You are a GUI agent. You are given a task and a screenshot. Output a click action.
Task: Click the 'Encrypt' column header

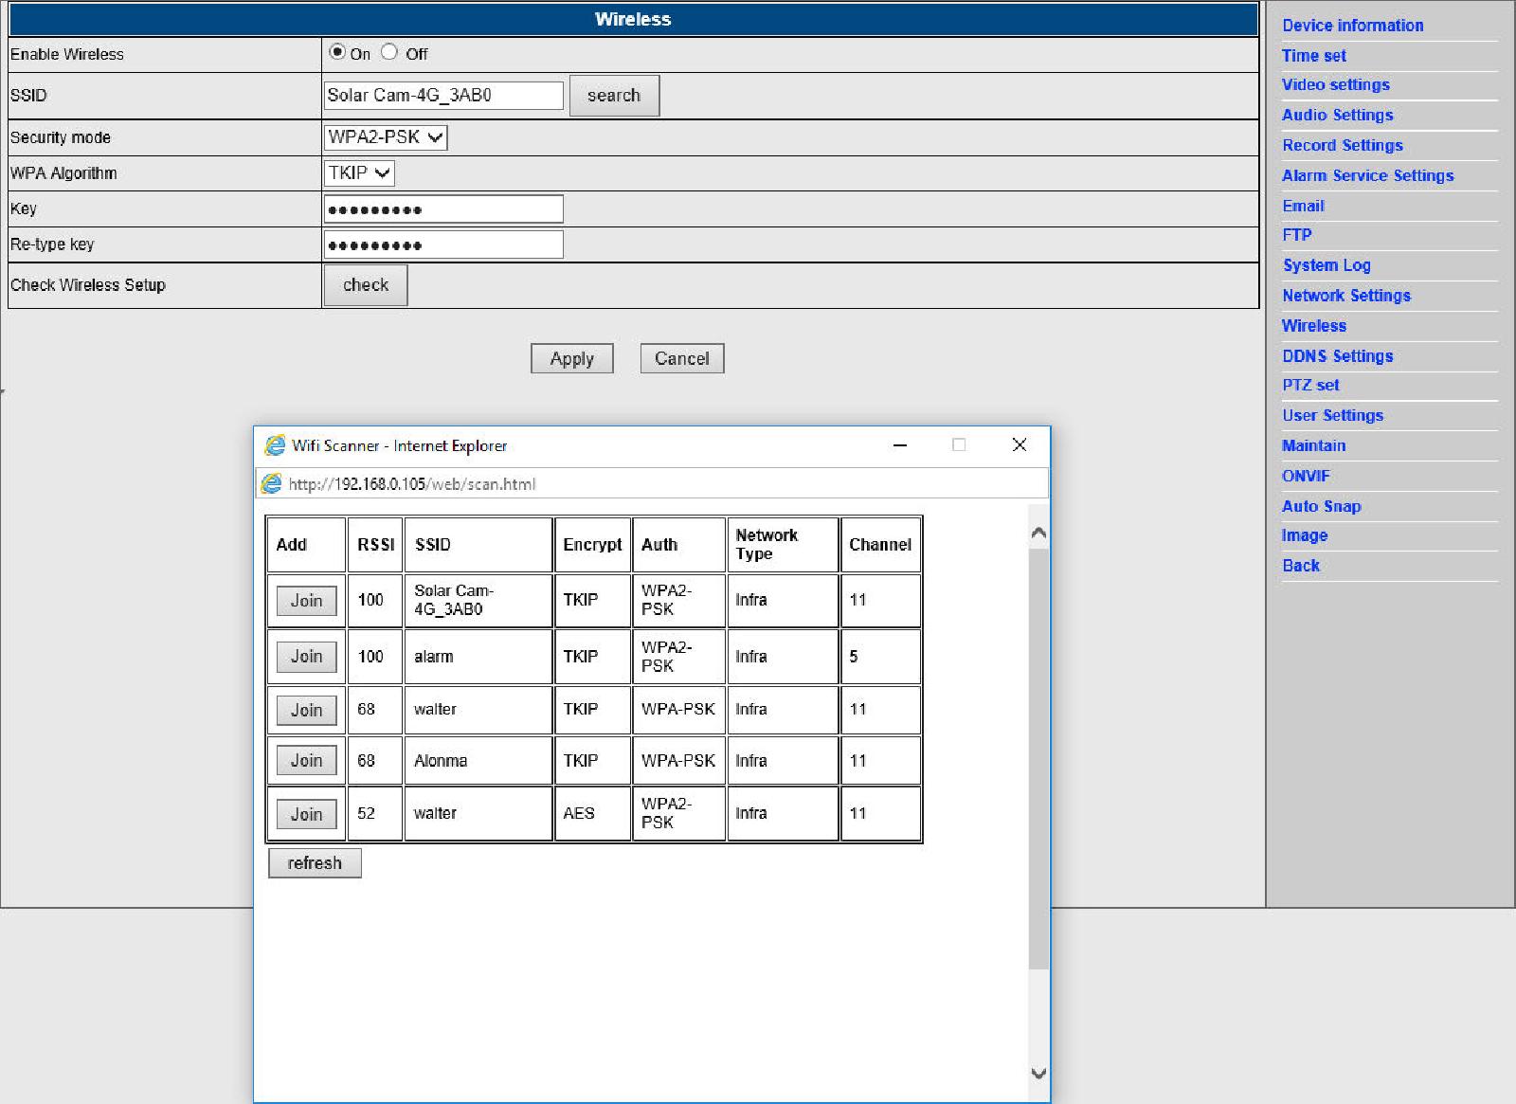coord(592,544)
